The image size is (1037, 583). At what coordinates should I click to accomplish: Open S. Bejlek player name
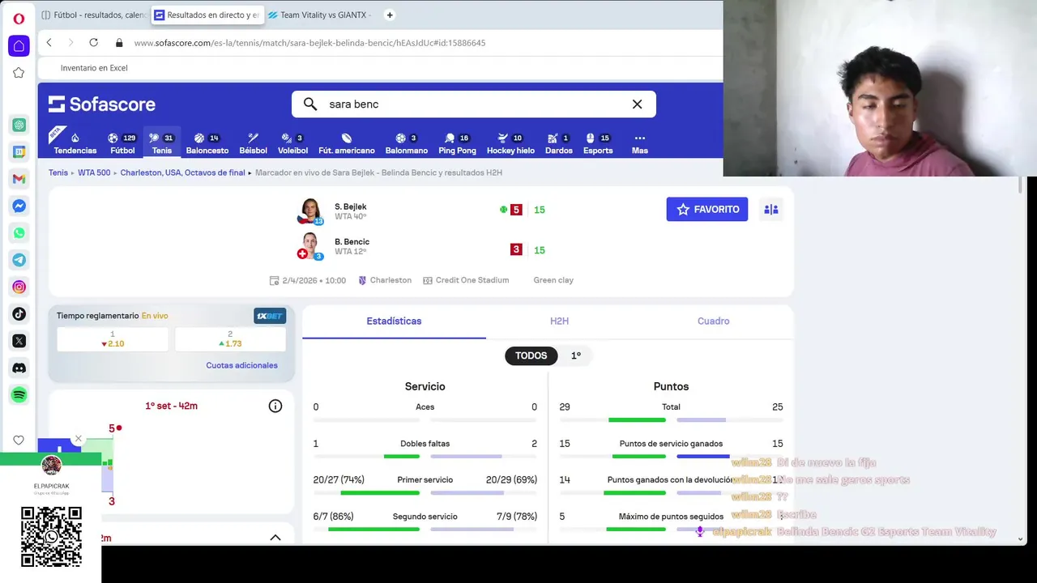351,206
